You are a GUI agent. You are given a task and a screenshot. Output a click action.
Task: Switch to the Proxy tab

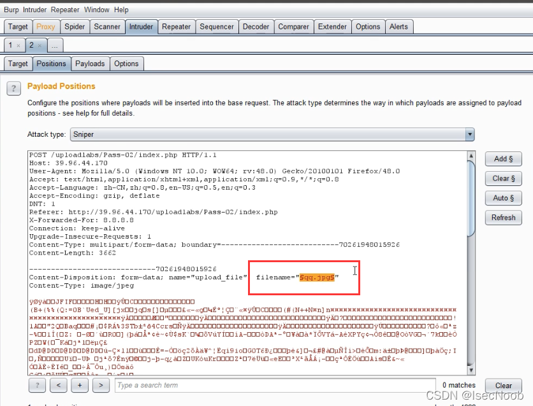pos(45,27)
